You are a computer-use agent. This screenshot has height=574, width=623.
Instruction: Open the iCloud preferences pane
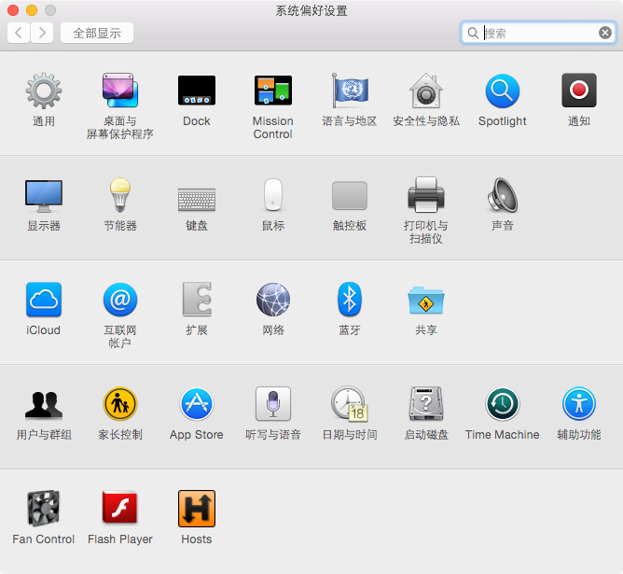pyautogui.click(x=44, y=300)
